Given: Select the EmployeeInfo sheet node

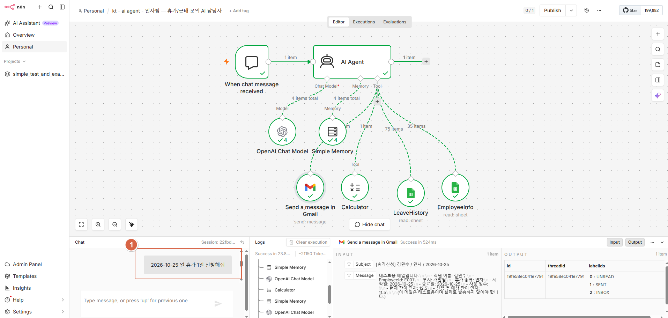Looking at the screenshot, I should [455, 187].
